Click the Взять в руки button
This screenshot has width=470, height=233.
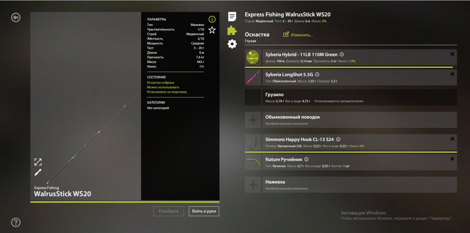tap(204, 211)
